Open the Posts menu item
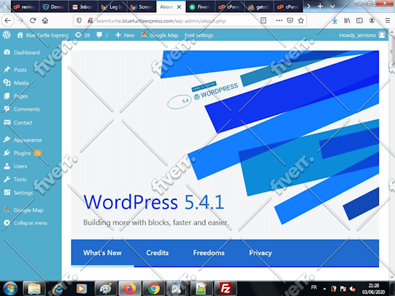Image resolution: width=395 pixels, height=296 pixels. click(x=20, y=70)
